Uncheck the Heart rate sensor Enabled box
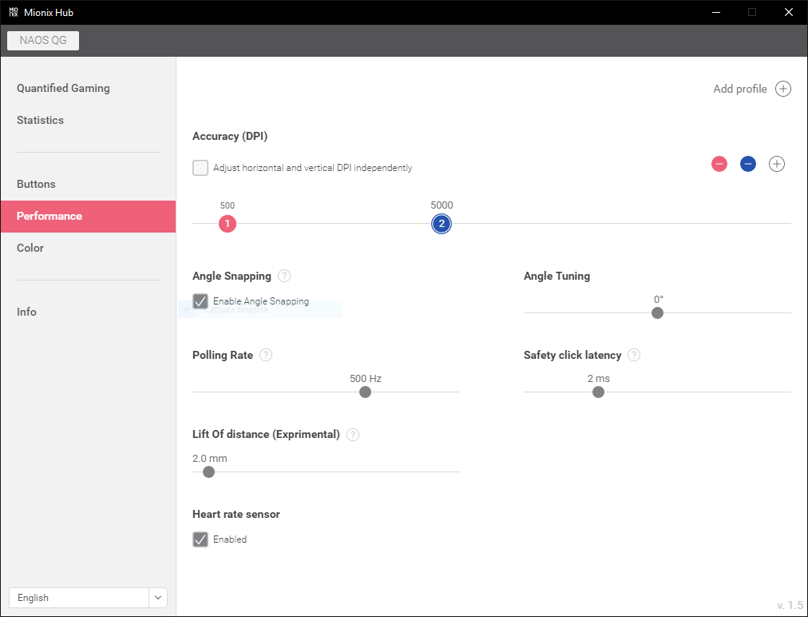The width and height of the screenshot is (808, 617). (200, 539)
